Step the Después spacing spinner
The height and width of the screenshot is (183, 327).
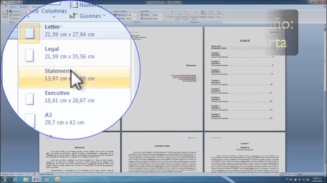162,19
